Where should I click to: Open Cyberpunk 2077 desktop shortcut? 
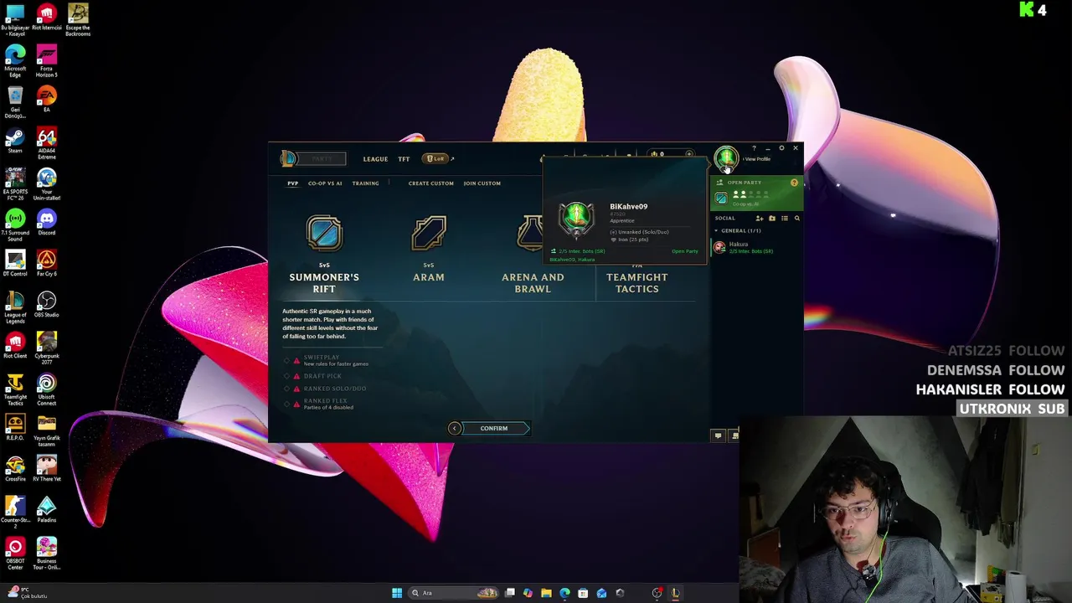tap(47, 348)
